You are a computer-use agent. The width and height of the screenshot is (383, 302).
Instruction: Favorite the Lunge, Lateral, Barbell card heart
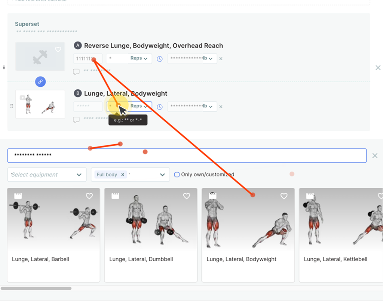(x=89, y=196)
